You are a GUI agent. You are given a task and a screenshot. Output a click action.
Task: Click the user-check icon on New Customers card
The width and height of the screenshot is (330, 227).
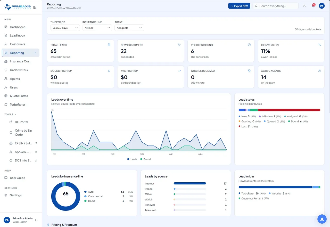tap(179, 45)
